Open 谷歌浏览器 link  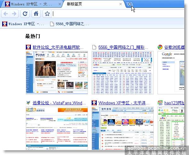tap(174, 47)
